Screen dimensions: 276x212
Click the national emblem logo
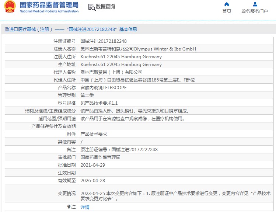coord(9,7)
